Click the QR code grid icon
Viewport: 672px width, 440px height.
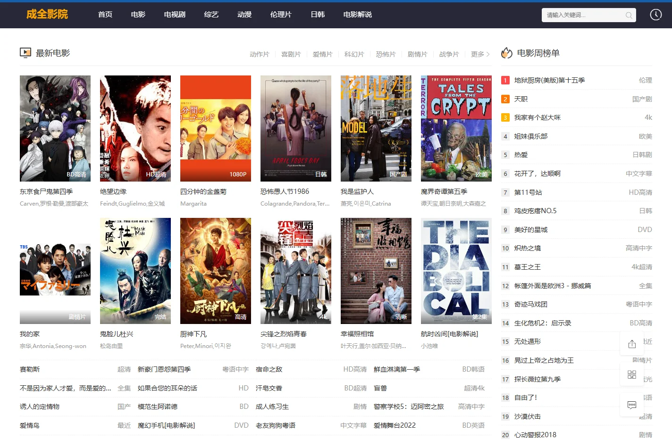click(632, 374)
